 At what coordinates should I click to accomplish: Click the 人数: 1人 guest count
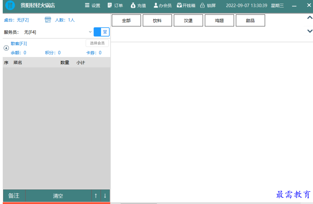[x=65, y=20]
